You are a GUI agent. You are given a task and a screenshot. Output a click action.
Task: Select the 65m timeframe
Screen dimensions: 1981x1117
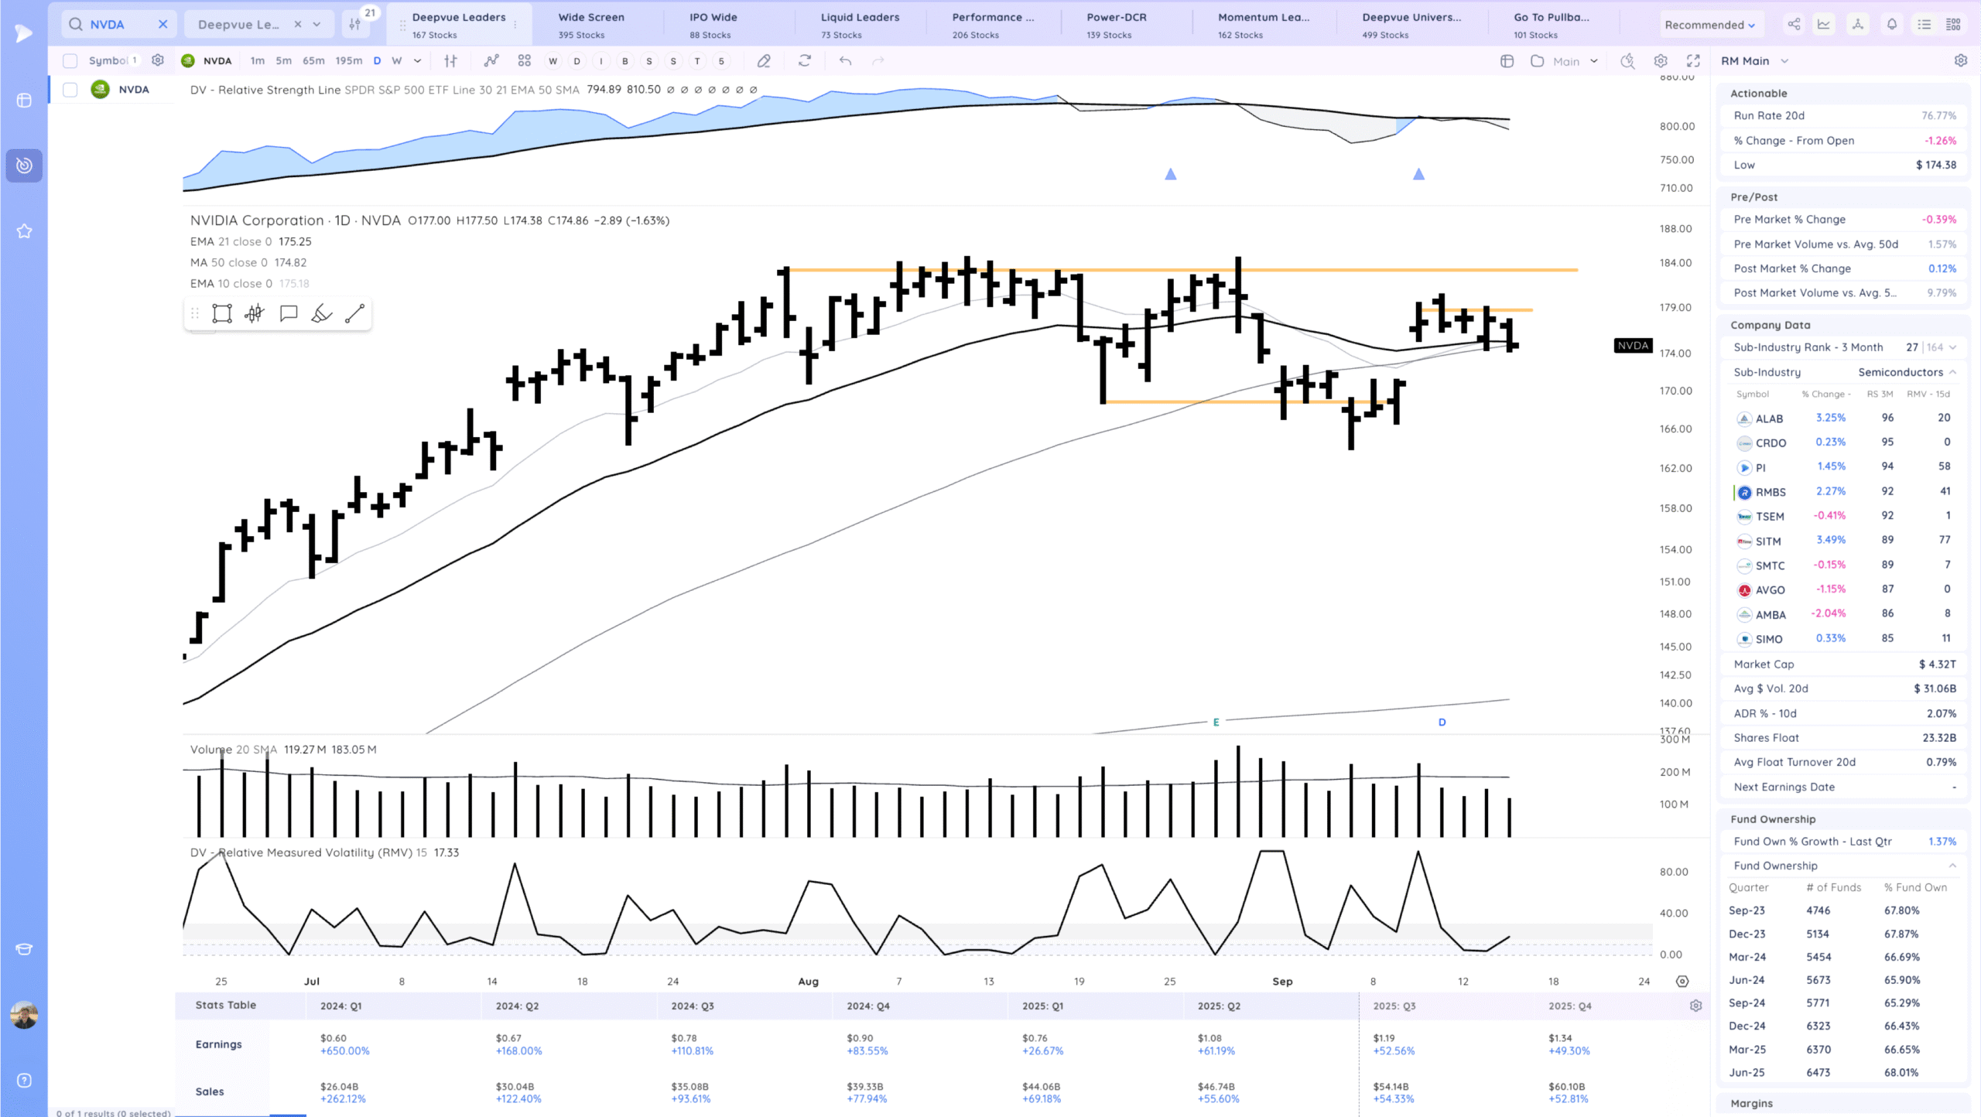(x=313, y=60)
